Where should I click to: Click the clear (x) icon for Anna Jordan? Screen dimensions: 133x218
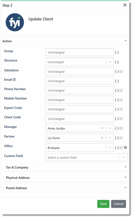click(102, 128)
